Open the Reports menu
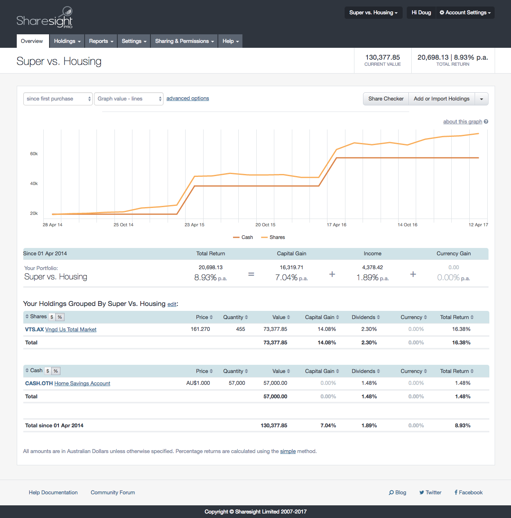Screen dimensions: 511x518 pos(101,41)
